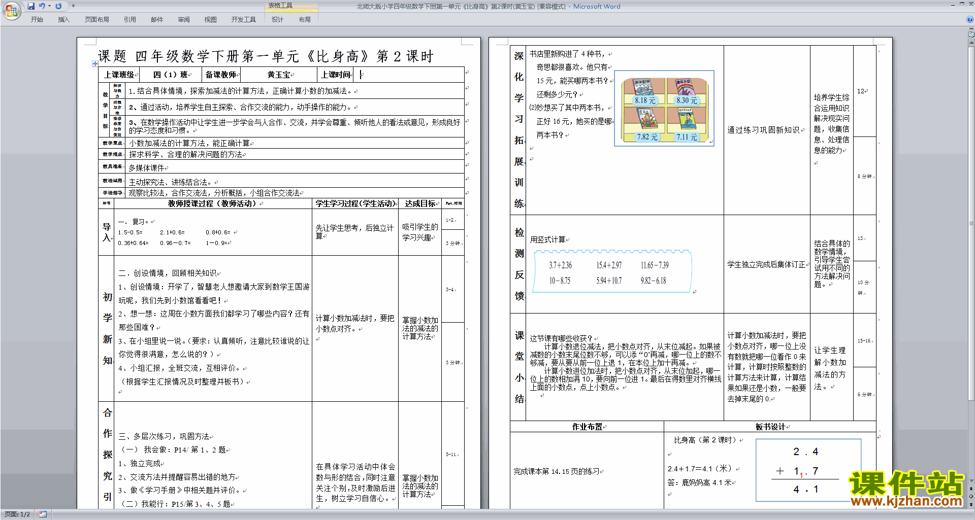This screenshot has width=975, height=520.
Task: Click the teacher name cell 黄玉宝
Action: [x=279, y=75]
